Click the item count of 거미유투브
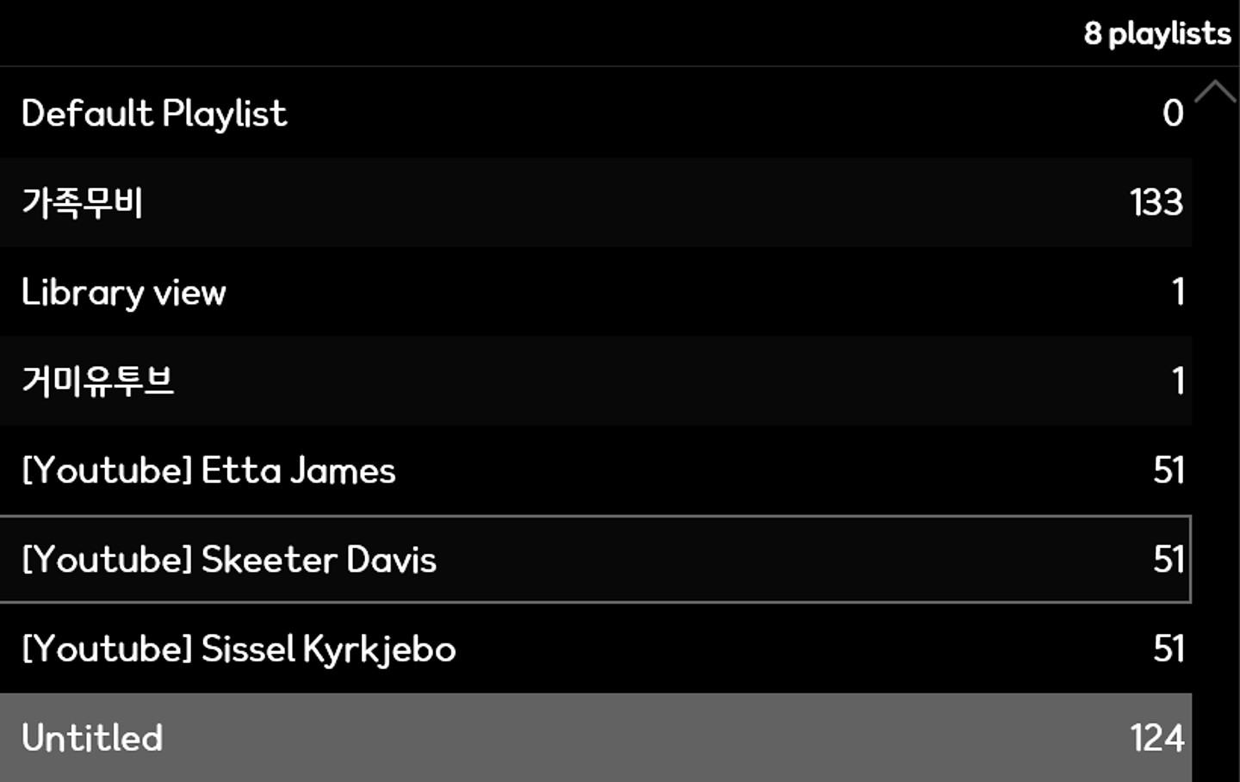This screenshot has height=782, width=1240. click(x=1178, y=382)
